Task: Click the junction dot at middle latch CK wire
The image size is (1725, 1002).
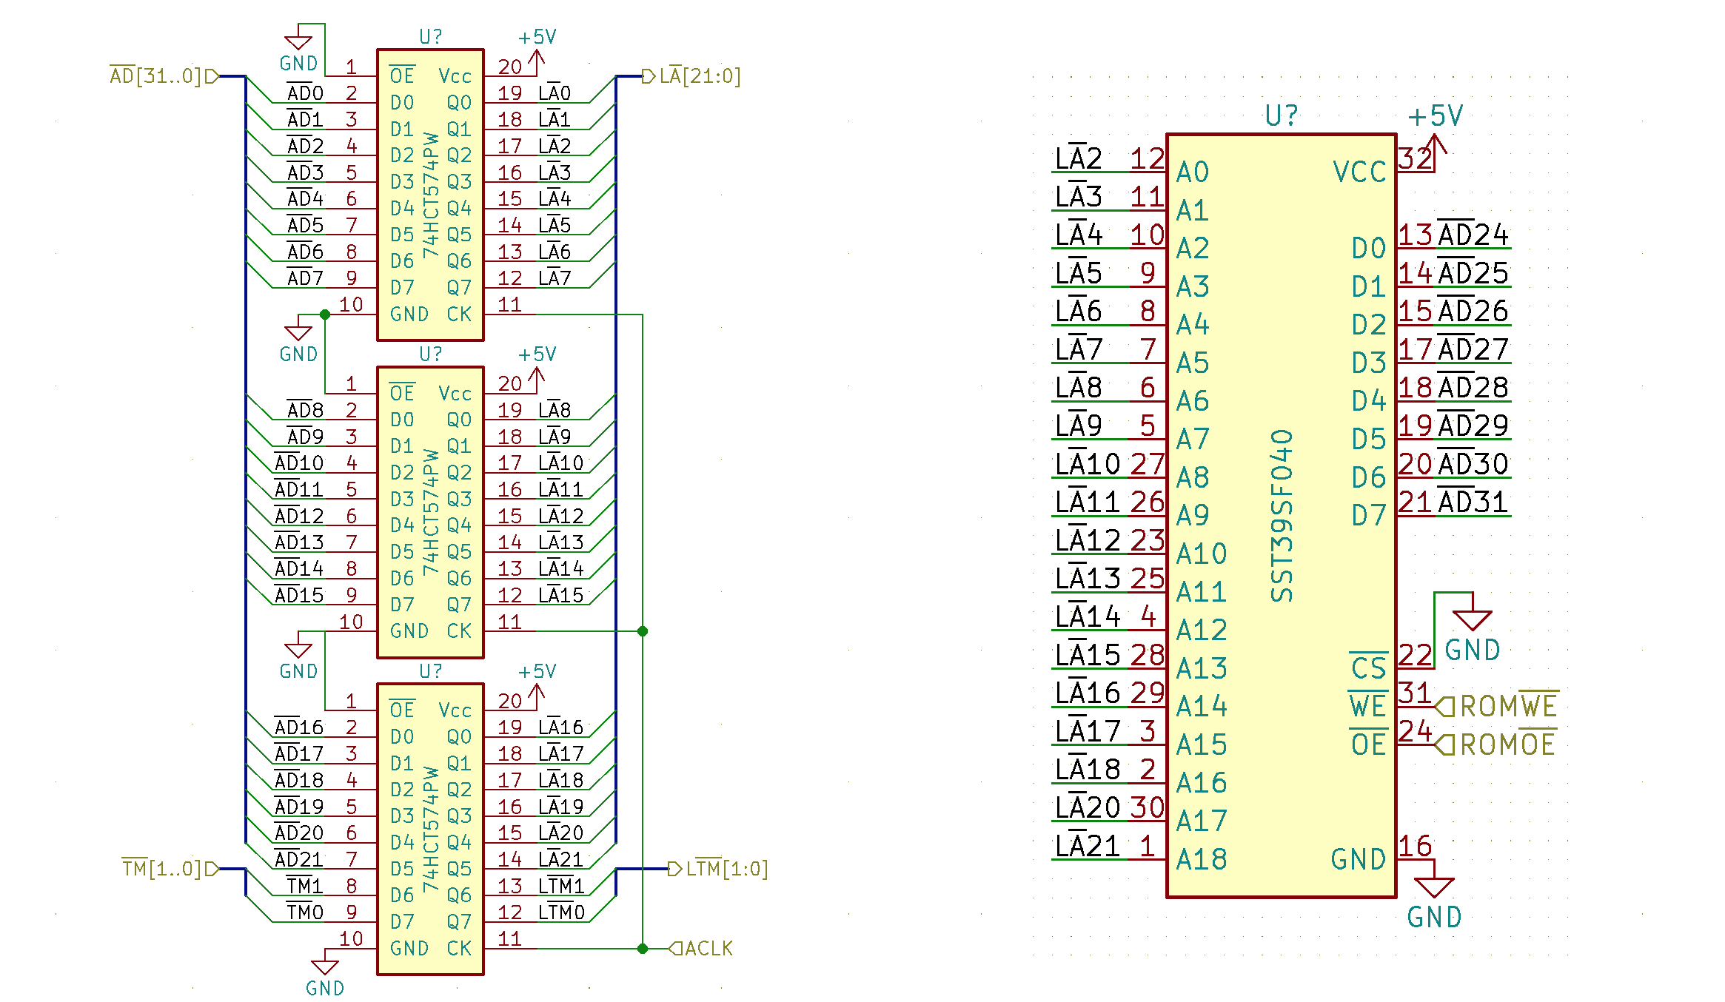Action: (643, 631)
